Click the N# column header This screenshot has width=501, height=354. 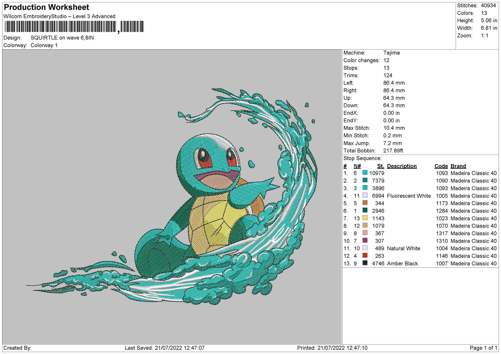[357, 166]
